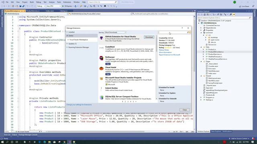Click Add to Source Control in status bar
This screenshot has height=144, width=257.
pyautogui.click(x=239, y=139)
